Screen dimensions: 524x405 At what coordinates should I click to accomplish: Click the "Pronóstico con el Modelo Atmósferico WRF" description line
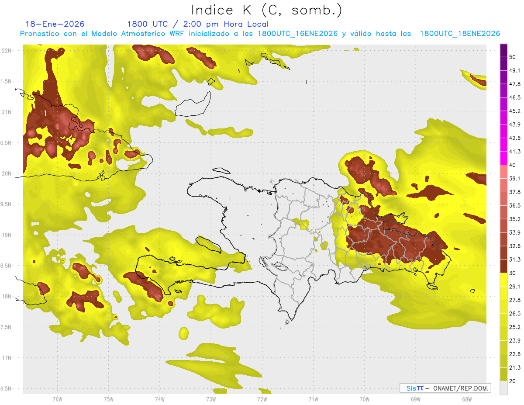260,34
